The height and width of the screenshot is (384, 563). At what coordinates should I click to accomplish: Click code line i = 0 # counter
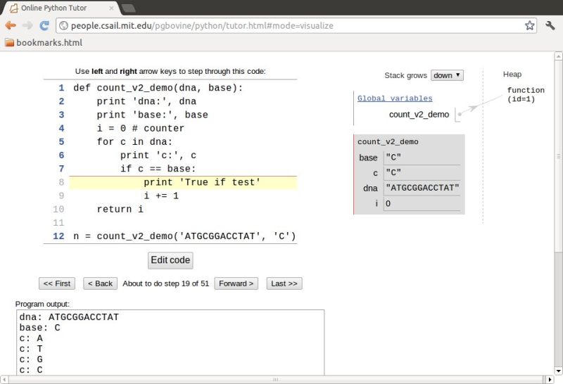[140, 129]
